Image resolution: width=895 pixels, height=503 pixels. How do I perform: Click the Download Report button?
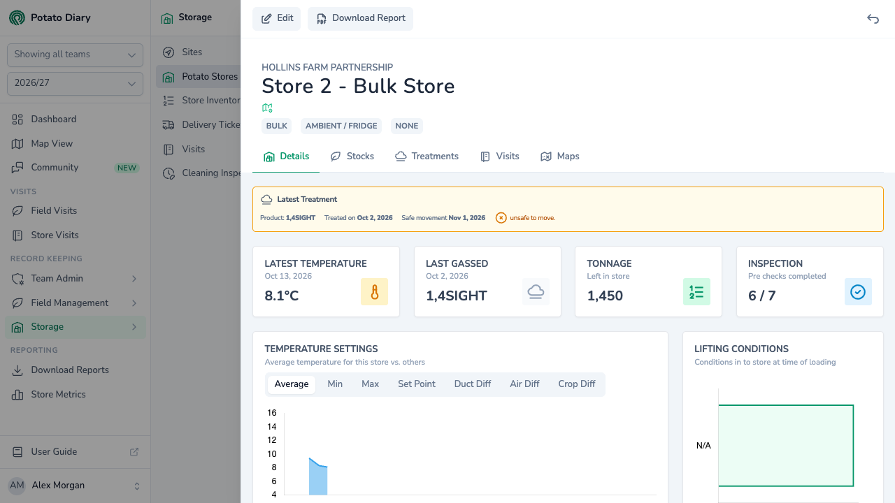(360, 19)
